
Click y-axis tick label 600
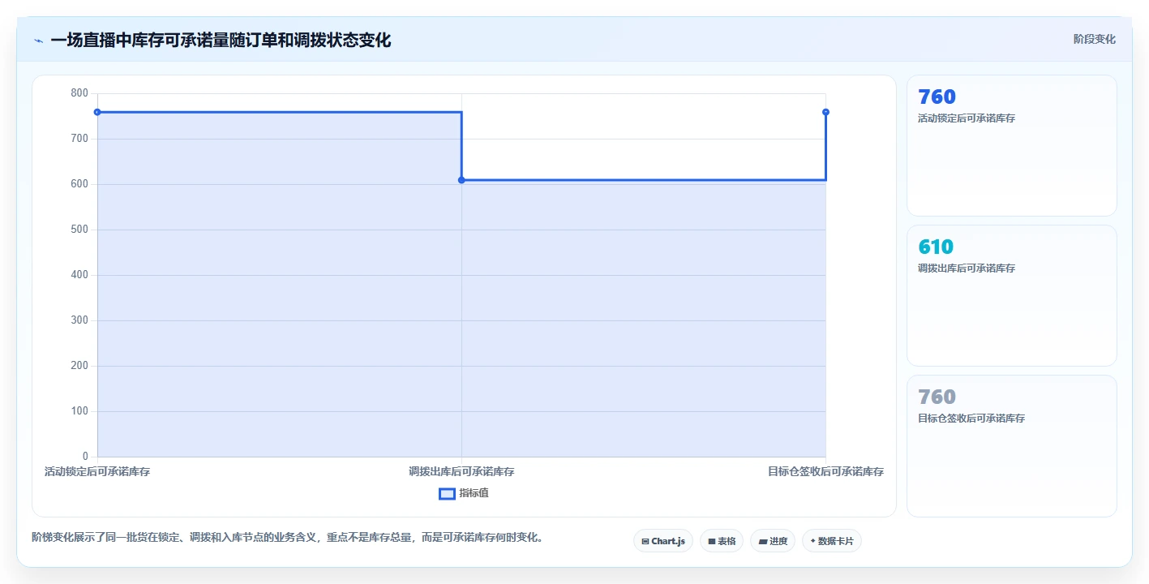(79, 184)
